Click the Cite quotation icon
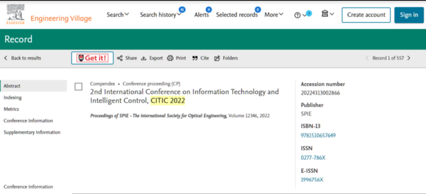The height and width of the screenshot is (194, 426). (x=195, y=58)
